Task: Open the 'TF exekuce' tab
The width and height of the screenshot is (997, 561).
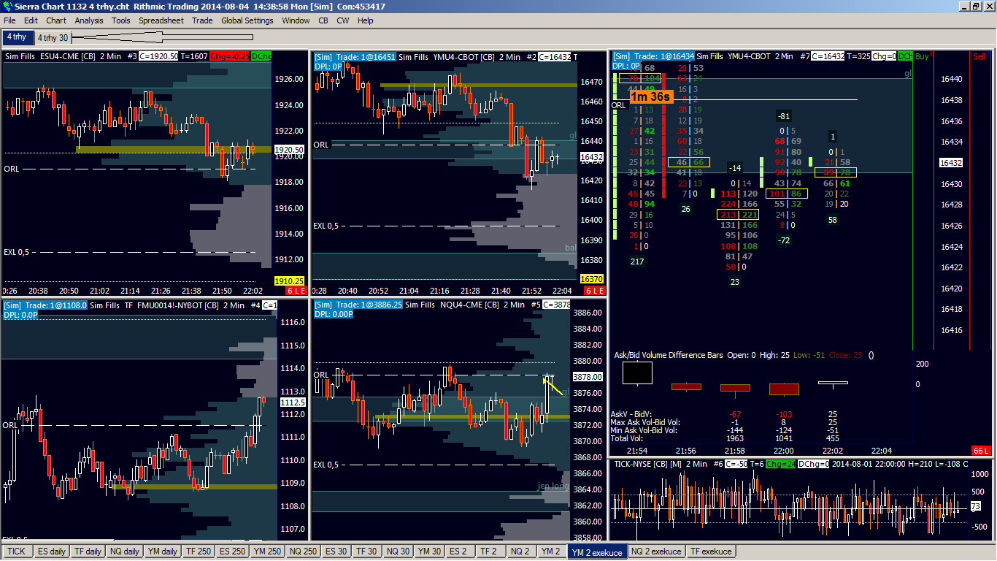Action: 711,552
